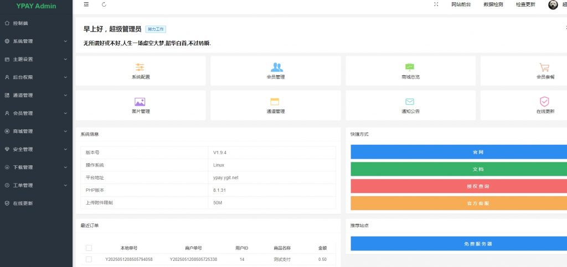Click the blue 官网 button
This screenshot has width=567, height=267.
(459, 152)
